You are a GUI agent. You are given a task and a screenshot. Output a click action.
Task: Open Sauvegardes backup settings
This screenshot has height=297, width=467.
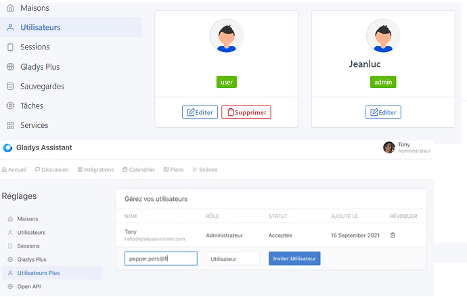[x=43, y=87]
